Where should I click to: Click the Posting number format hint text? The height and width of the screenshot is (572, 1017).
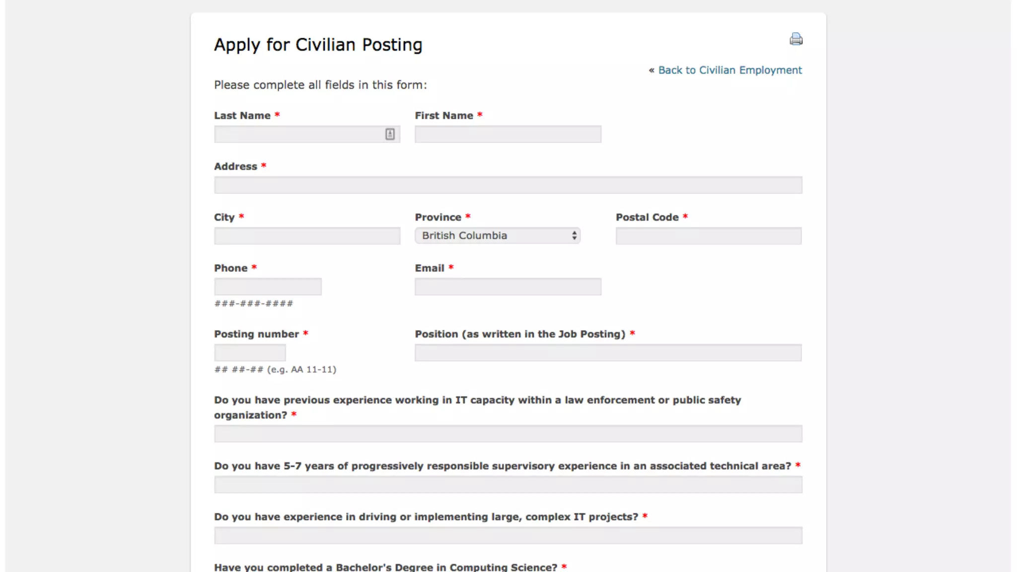(x=275, y=369)
